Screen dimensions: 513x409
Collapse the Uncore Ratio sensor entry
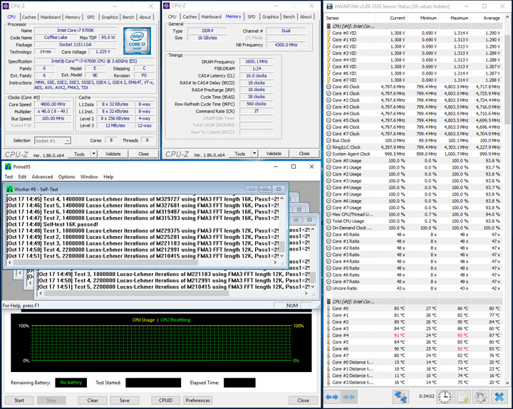328,288
